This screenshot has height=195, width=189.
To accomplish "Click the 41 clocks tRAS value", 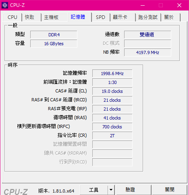I will [x=112, y=118].
